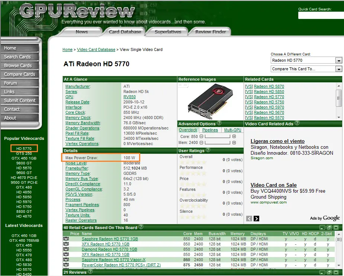Viewport: 344px width, 276px height.
Task: Click help icon next to 21 Reviews heading
Action: click(x=90, y=272)
